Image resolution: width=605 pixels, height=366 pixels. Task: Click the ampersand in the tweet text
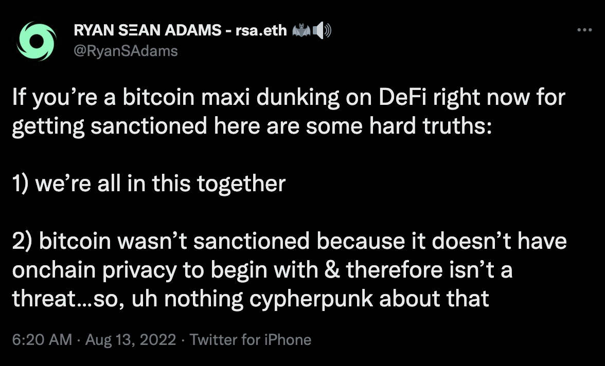332,269
